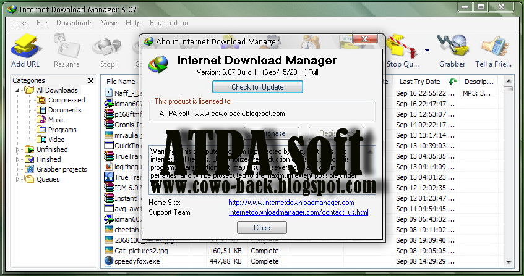
Task: Close the Categories panel with its X
Action: pos(90,80)
